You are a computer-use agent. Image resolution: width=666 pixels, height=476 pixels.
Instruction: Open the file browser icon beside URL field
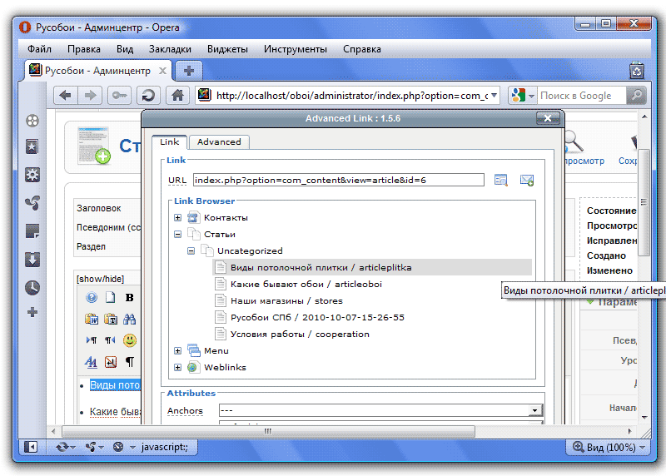click(x=500, y=180)
